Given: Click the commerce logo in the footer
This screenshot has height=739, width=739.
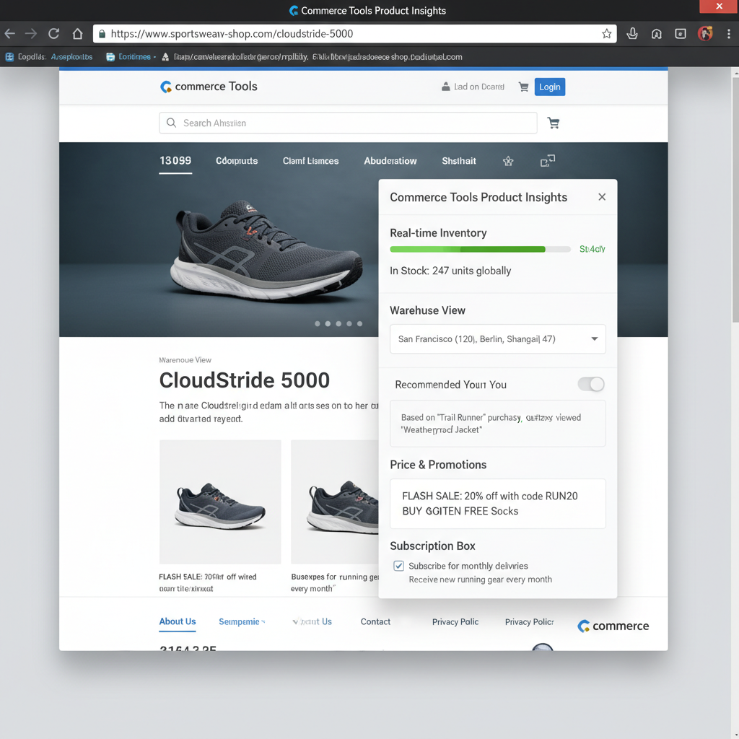Looking at the screenshot, I should [x=613, y=626].
